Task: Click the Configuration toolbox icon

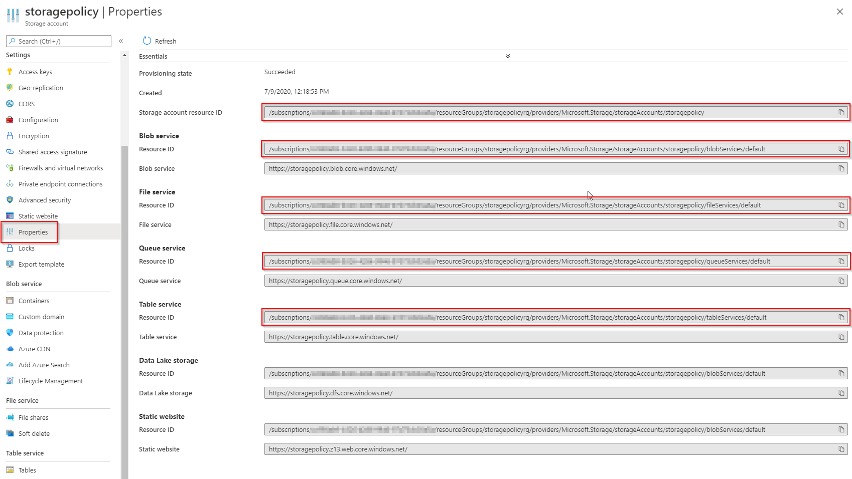Action: [x=10, y=120]
